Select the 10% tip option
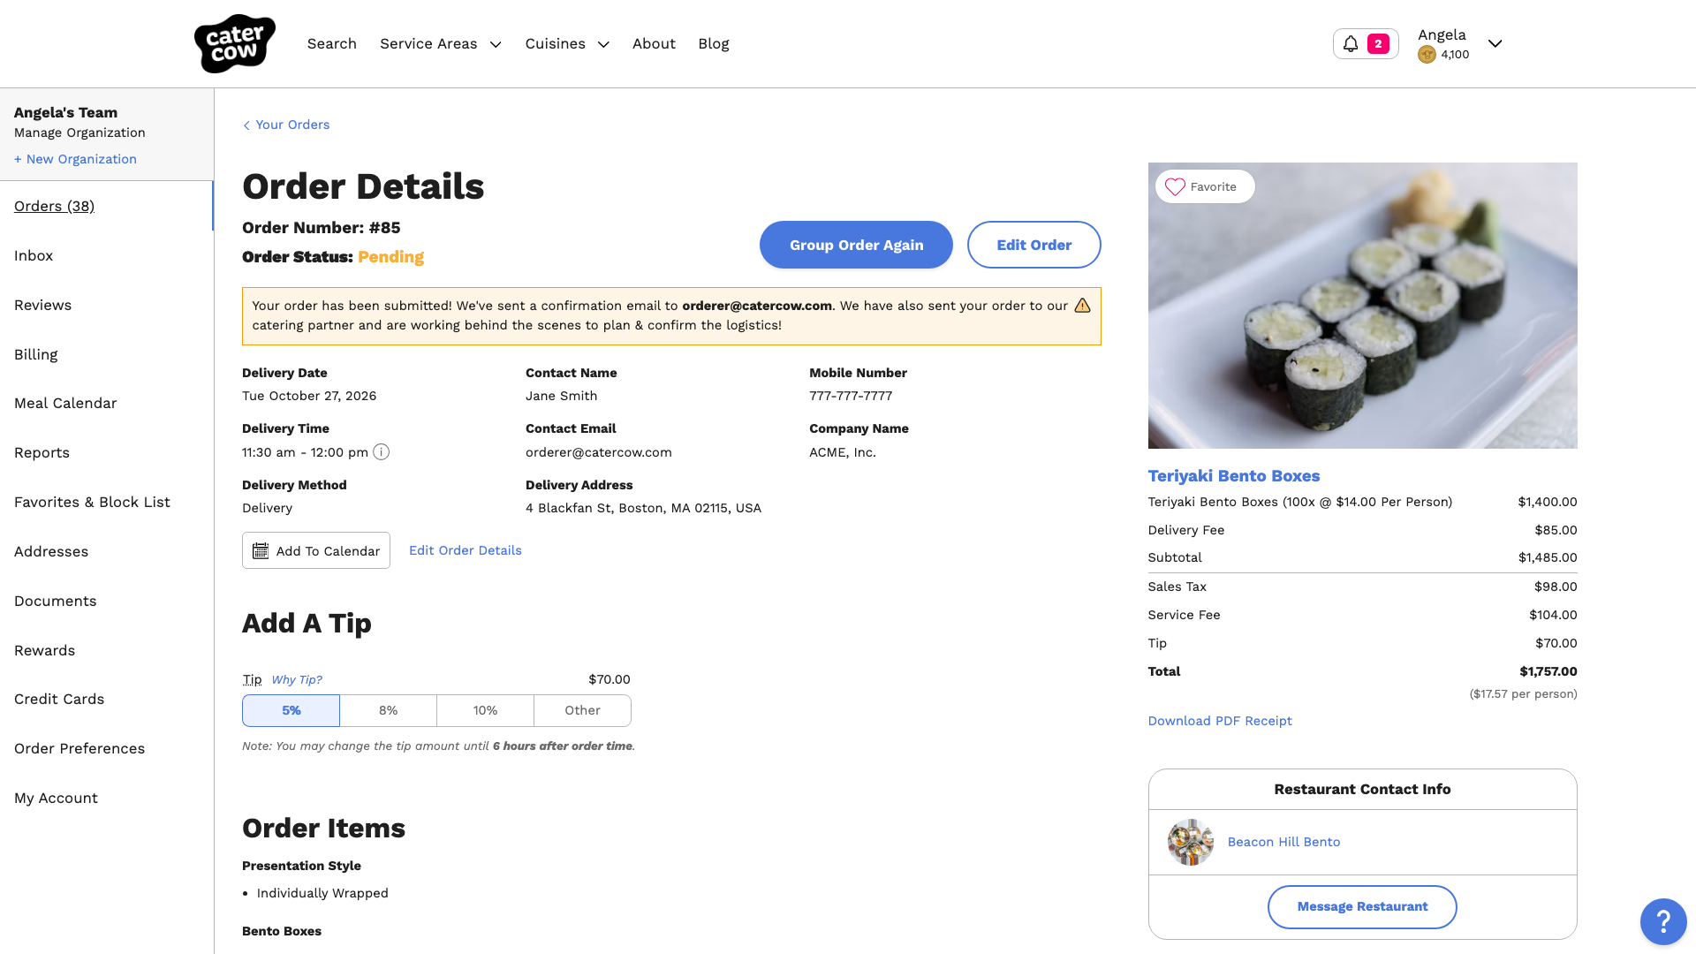 click(x=485, y=710)
